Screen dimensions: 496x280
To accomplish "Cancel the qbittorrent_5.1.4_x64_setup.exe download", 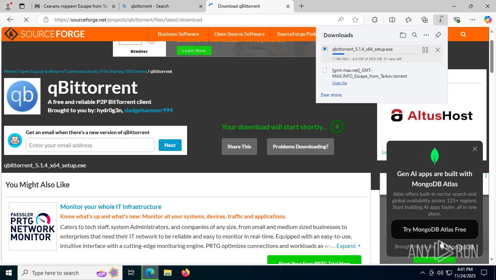I will coord(438,50).
